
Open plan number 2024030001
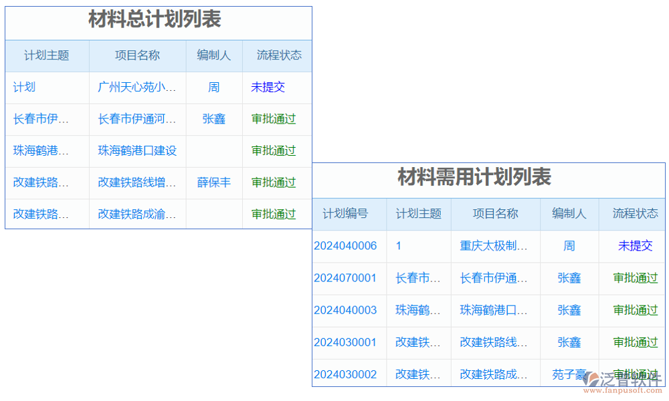click(x=346, y=343)
